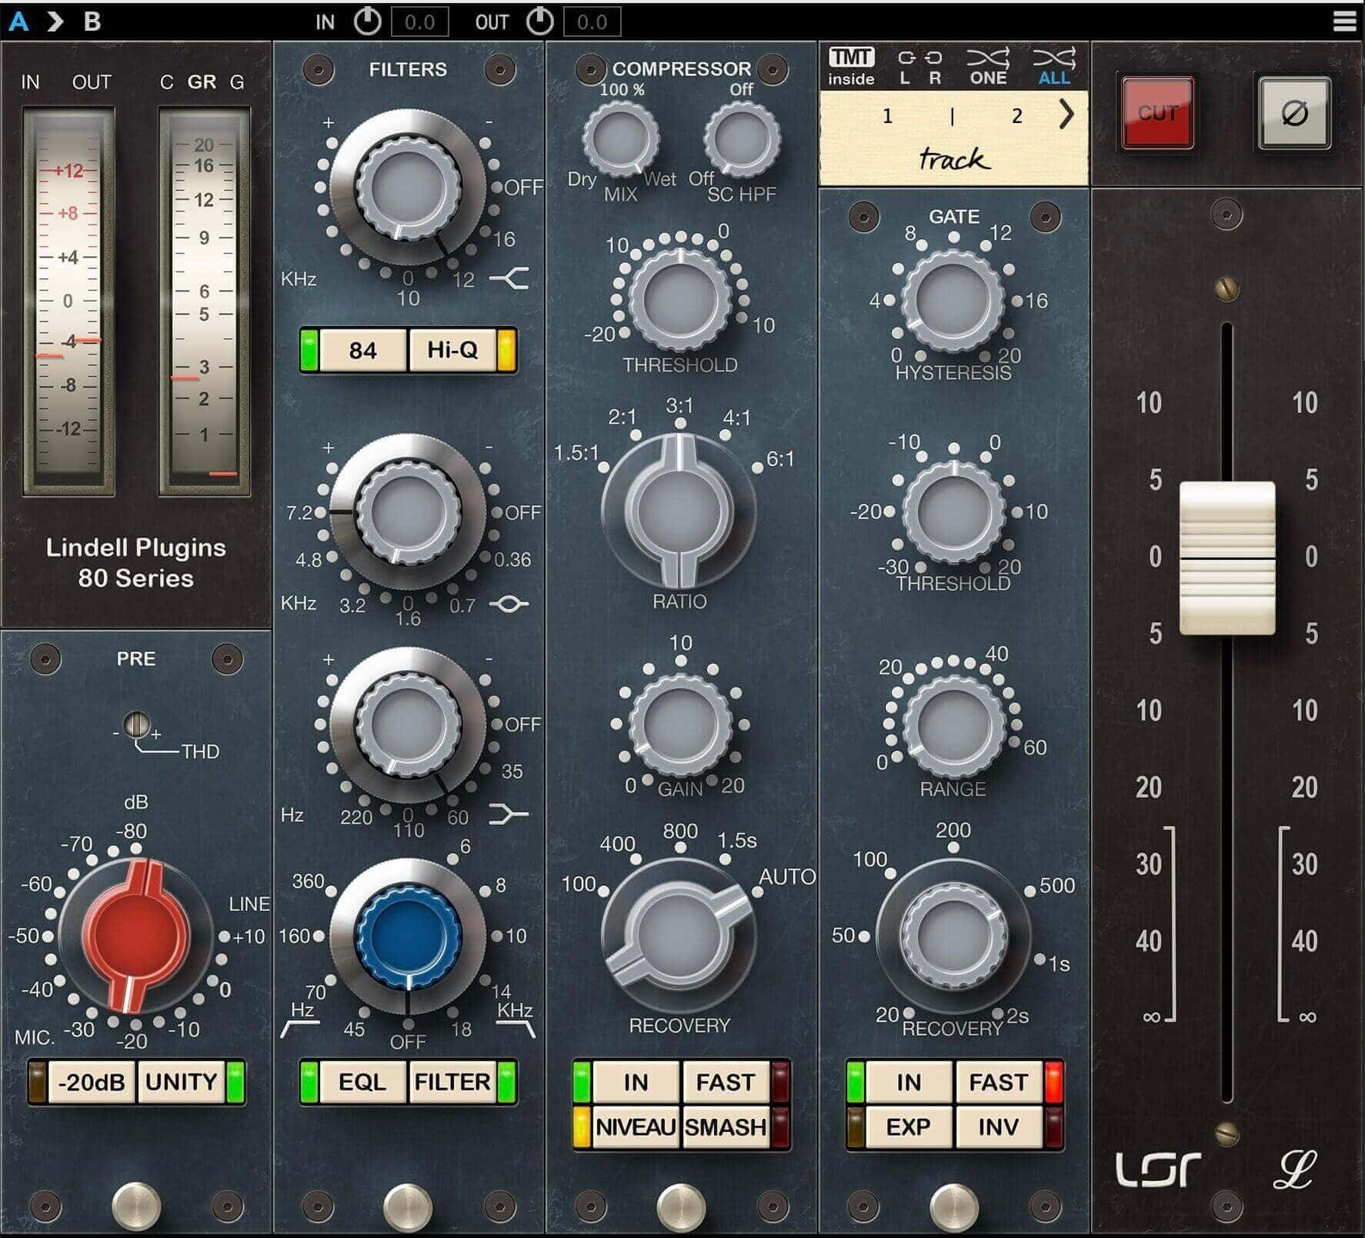Click the OUT gain value field
This screenshot has height=1238, width=1365.
(x=592, y=22)
